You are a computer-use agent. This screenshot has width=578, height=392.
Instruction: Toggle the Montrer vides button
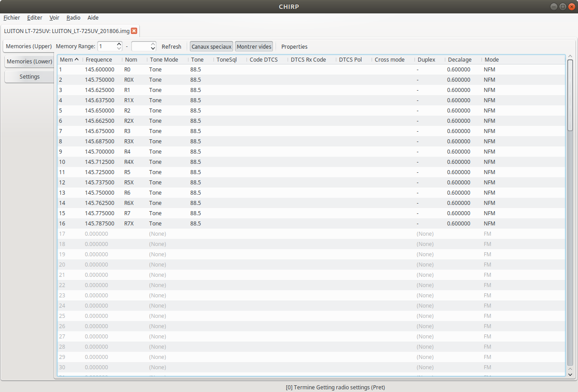[254, 46]
